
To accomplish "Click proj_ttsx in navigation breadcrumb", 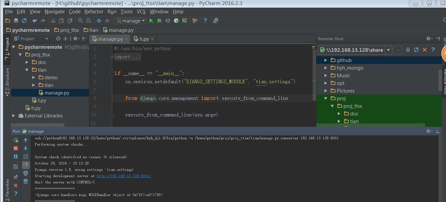I will coord(67,30).
